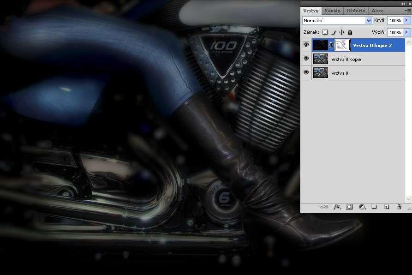
Task: Create a new adjustment layer
Action: [x=362, y=207]
